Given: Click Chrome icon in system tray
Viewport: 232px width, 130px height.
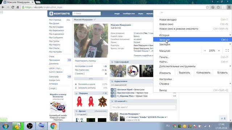Looking at the screenshot, I should (x=174, y=126).
